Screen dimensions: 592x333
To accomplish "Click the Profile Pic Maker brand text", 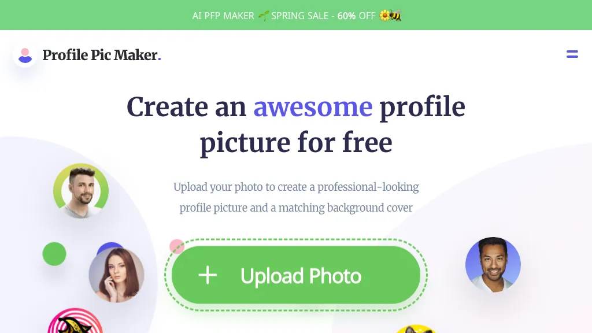I will (x=102, y=55).
